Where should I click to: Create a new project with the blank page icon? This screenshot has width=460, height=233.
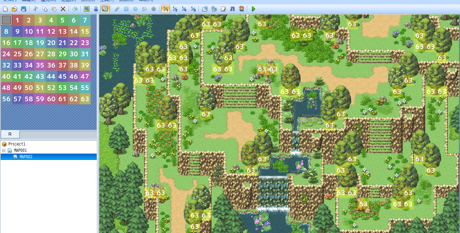coord(5,9)
